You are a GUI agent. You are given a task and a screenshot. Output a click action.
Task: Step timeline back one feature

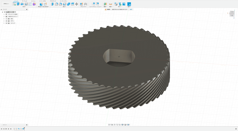point(4,129)
